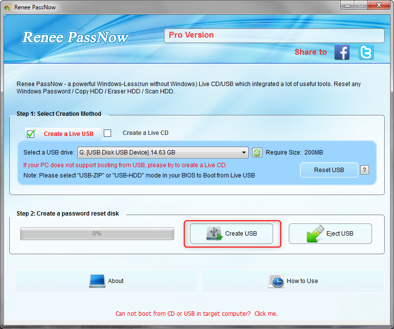Click the laptop icon beside About

click(97, 281)
